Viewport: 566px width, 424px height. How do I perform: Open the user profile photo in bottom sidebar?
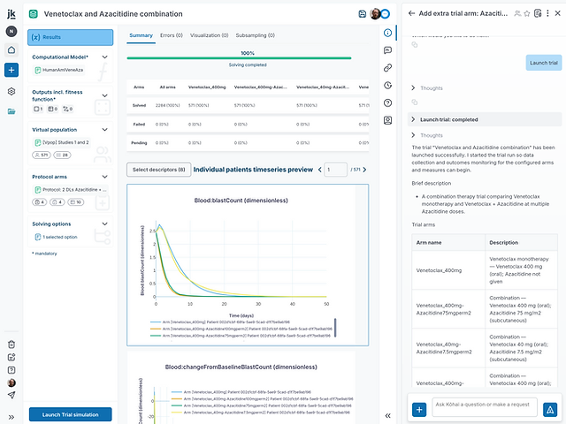(x=11, y=382)
